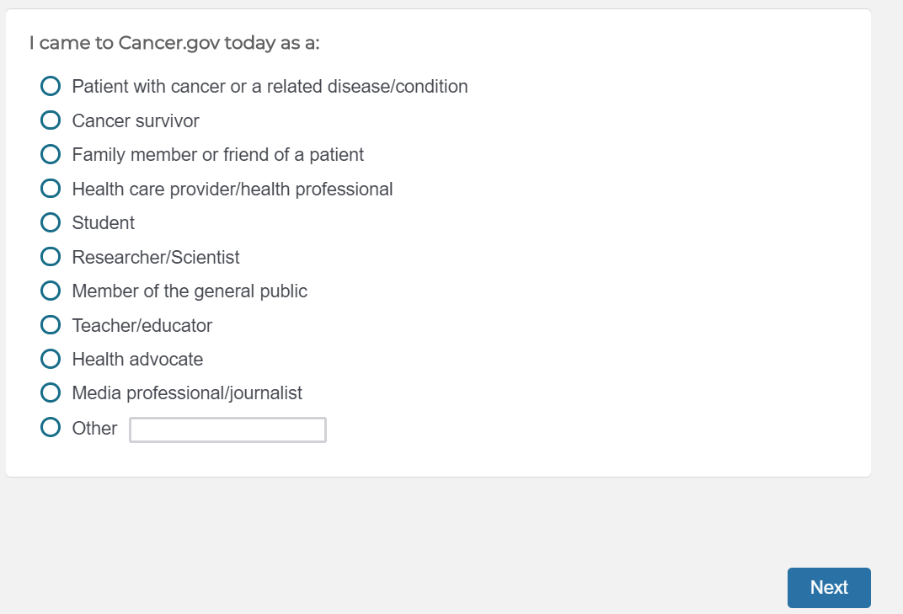This screenshot has width=903, height=614.
Task: Select 'Member of the general public' radio button
Action: tap(51, 291)
